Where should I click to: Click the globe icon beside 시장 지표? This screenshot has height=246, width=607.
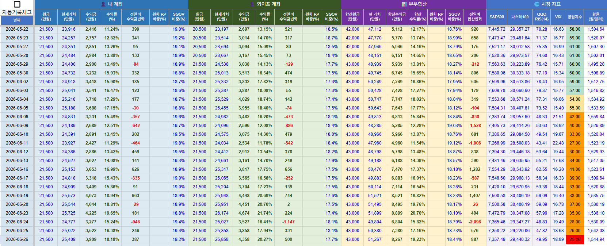(x=537, y=4)
